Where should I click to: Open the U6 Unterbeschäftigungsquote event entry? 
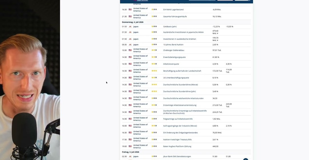click(176, 78)
